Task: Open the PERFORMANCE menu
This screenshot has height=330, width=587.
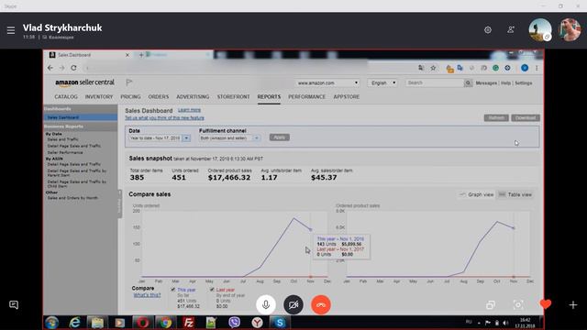Action: click(x=306, y=96)
